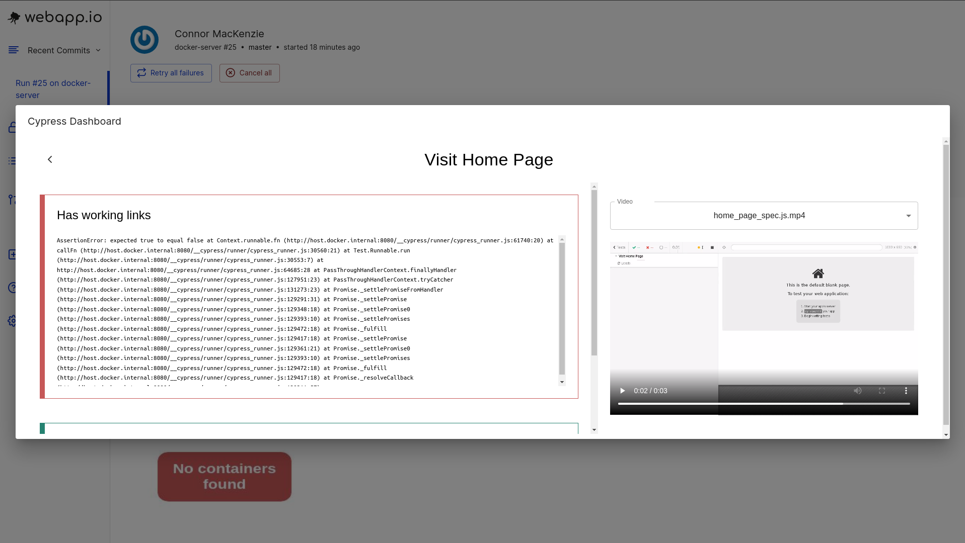Click Connor MacKenzie's avatar icon
This screenshot has height=543, width=965.
pyautogui.click(x=144, y=40)
